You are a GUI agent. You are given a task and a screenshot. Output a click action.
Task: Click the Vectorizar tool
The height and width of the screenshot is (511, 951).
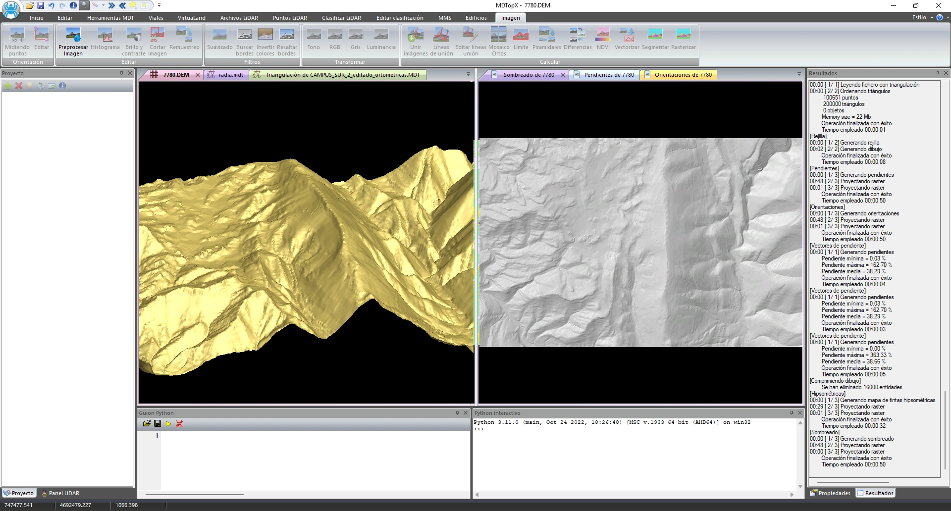[627, 39]
